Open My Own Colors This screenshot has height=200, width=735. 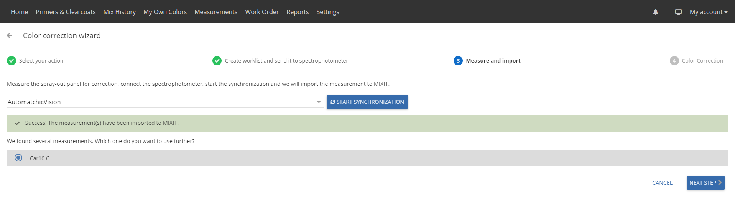(165, 12)
